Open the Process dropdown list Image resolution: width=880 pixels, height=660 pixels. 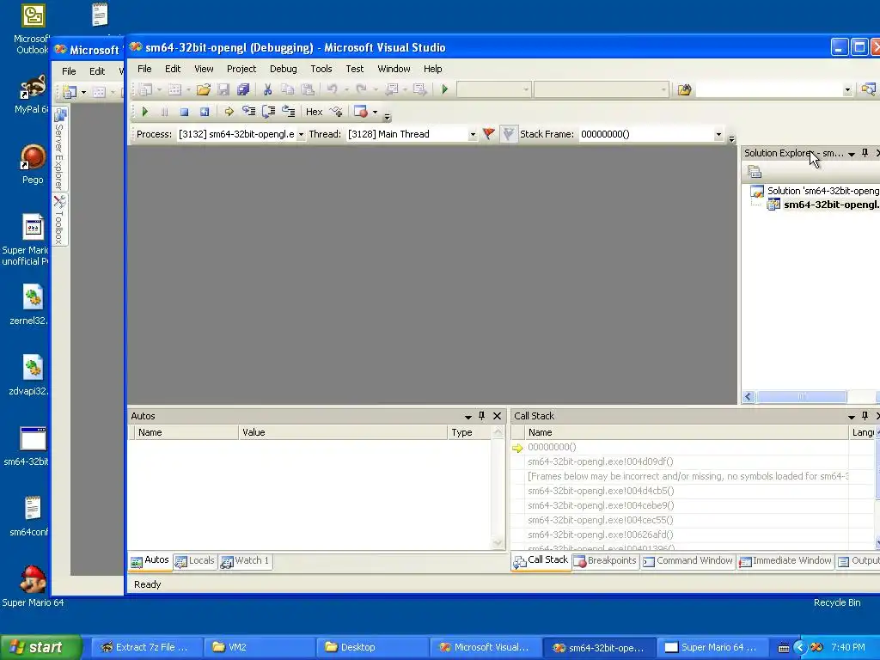click(302, 135)
